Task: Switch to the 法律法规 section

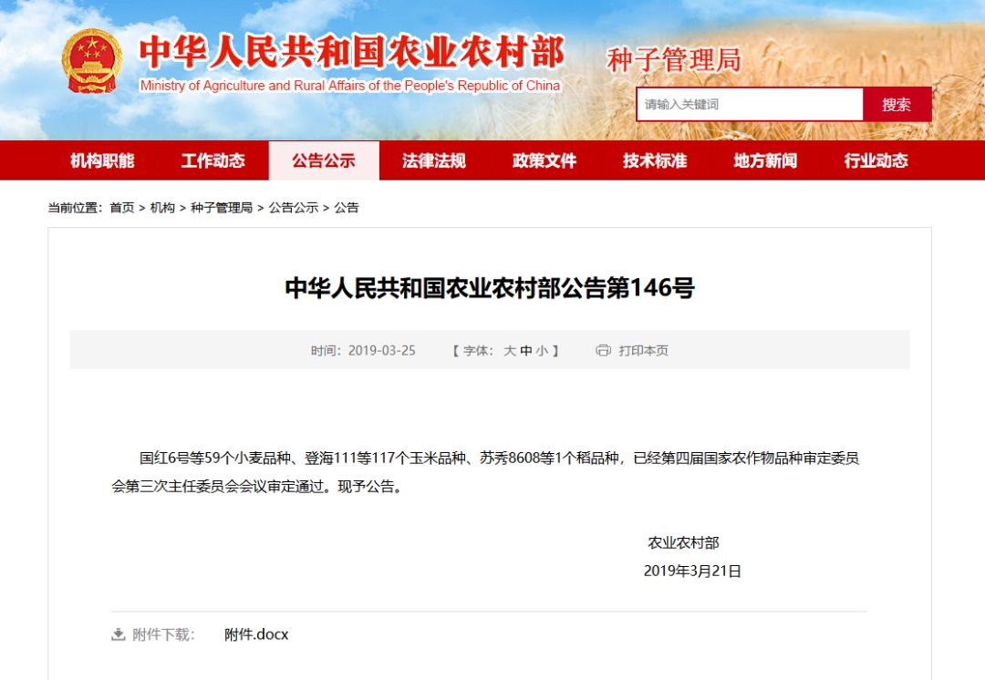Action: [x=435, y=160]
